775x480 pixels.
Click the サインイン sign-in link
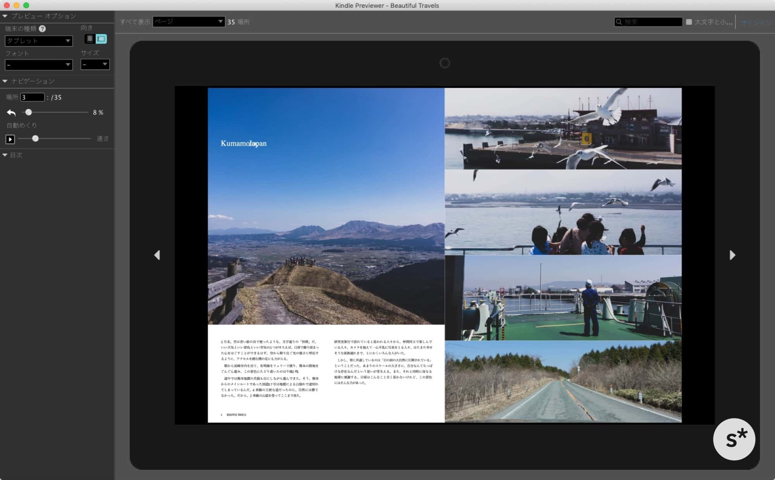pos(756,22)
